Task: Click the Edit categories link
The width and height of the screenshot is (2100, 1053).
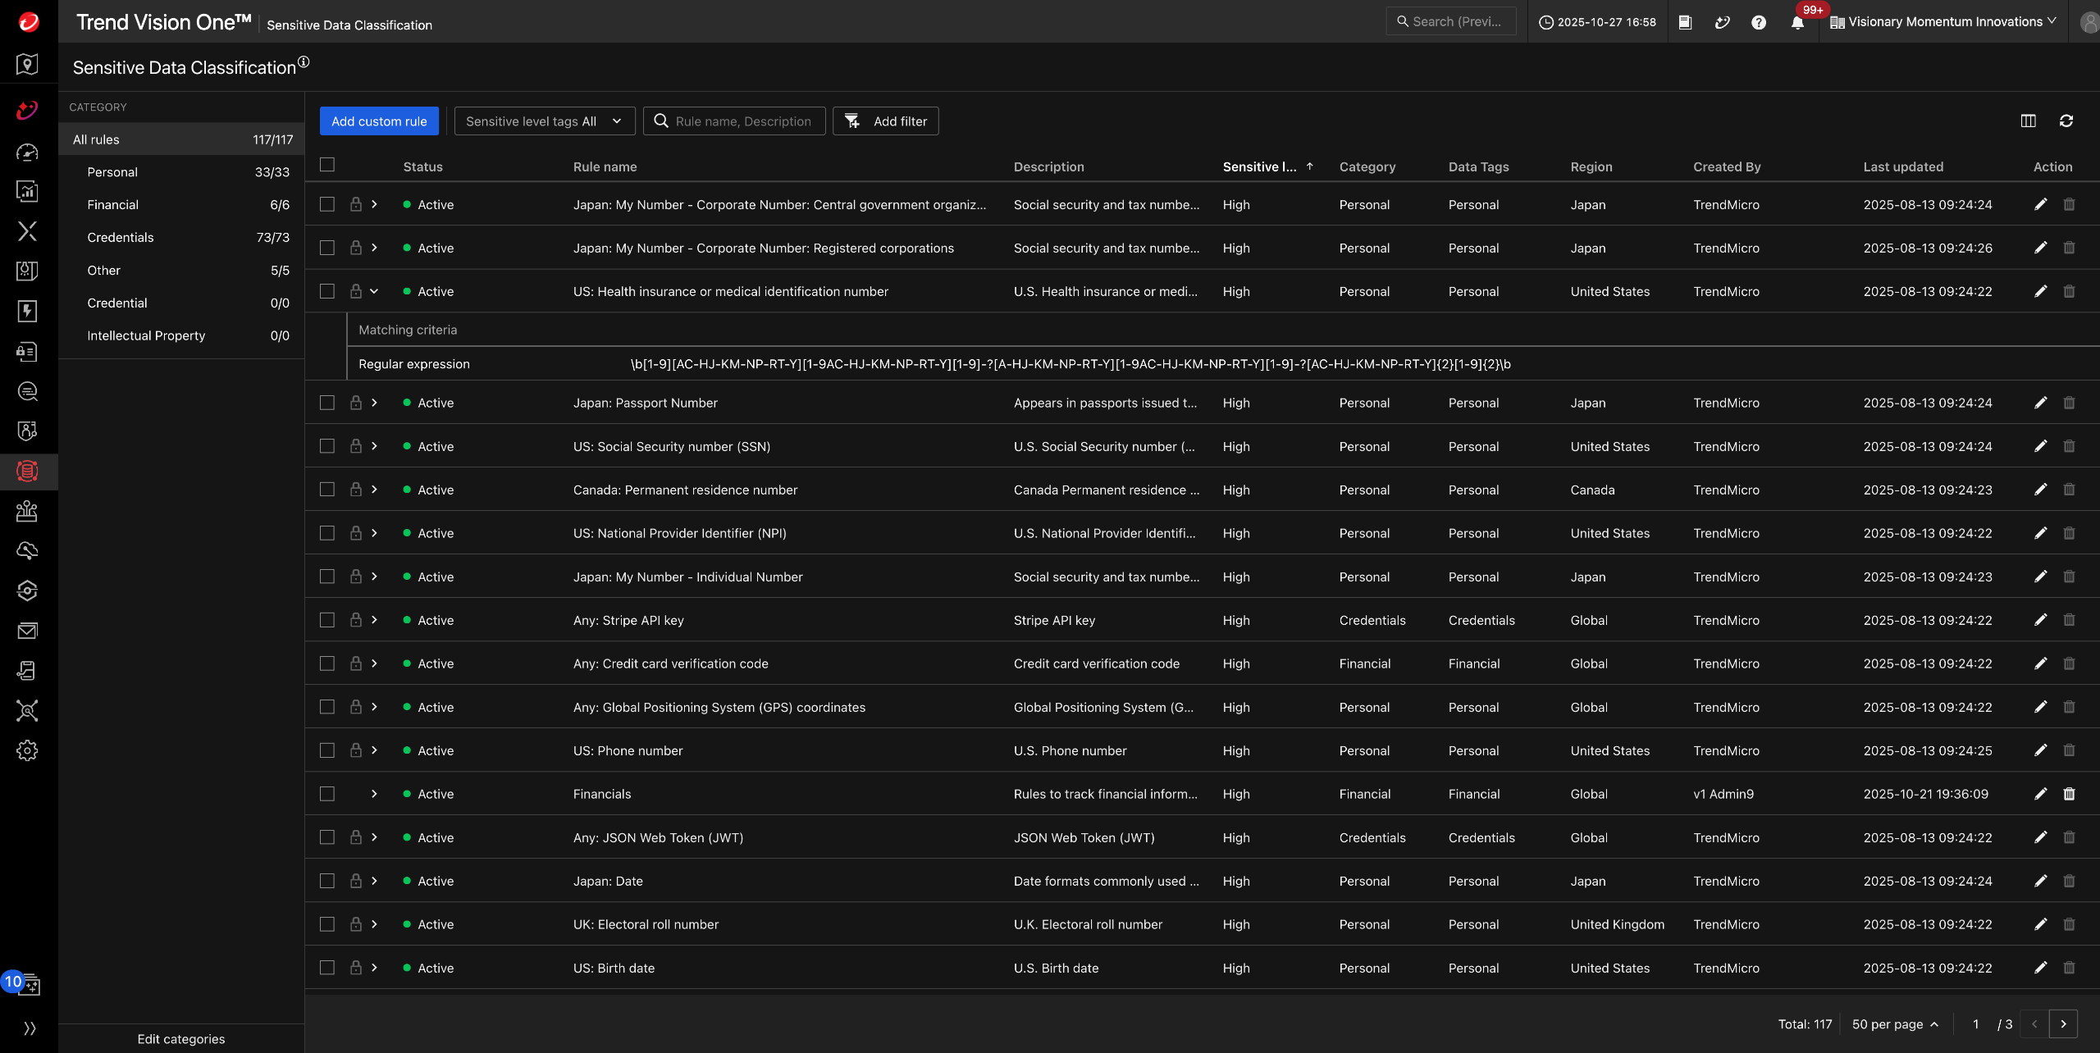Action: pyautogui.click(x=180, y=1039)
